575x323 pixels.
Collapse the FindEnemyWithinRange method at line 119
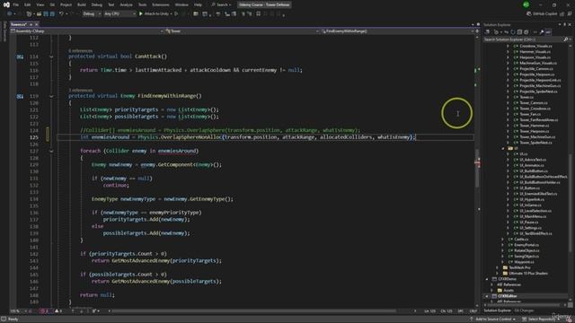(x=51, y=96)
